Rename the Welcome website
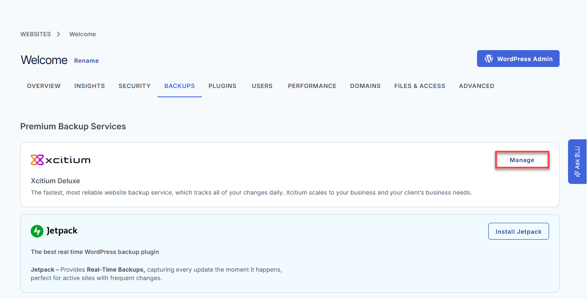 [86, 61]
